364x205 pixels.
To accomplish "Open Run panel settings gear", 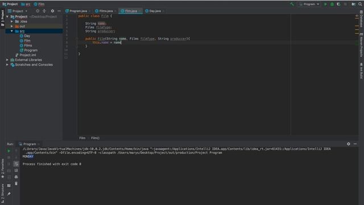I will point(349,144).
